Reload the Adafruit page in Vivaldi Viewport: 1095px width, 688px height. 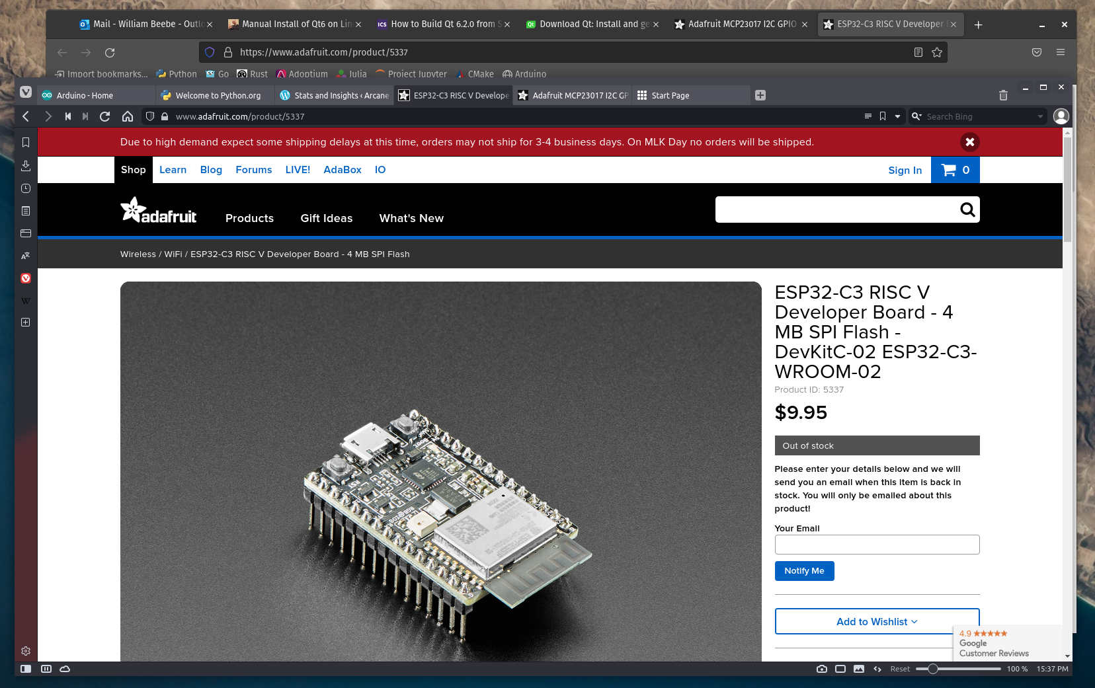(x=104, y=116)
